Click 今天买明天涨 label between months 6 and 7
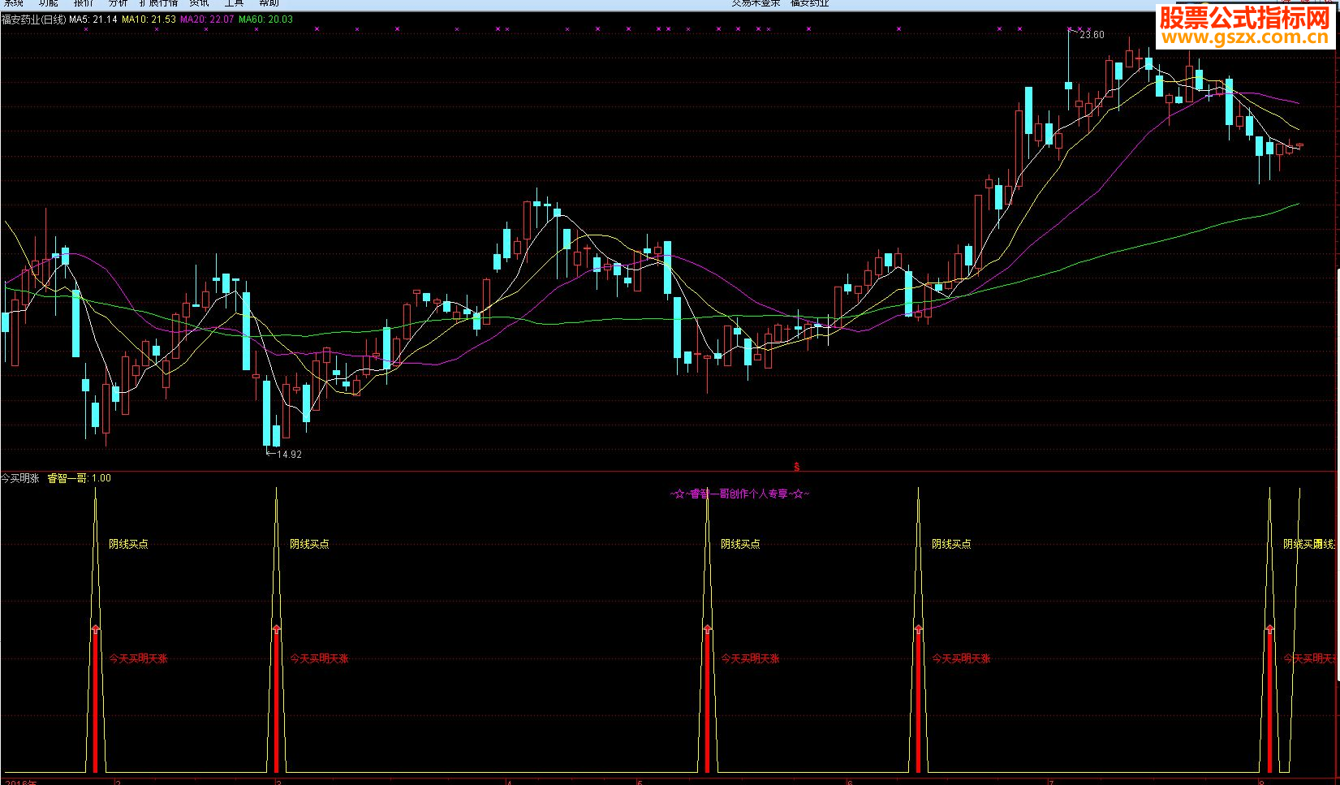 pos(961,658)
